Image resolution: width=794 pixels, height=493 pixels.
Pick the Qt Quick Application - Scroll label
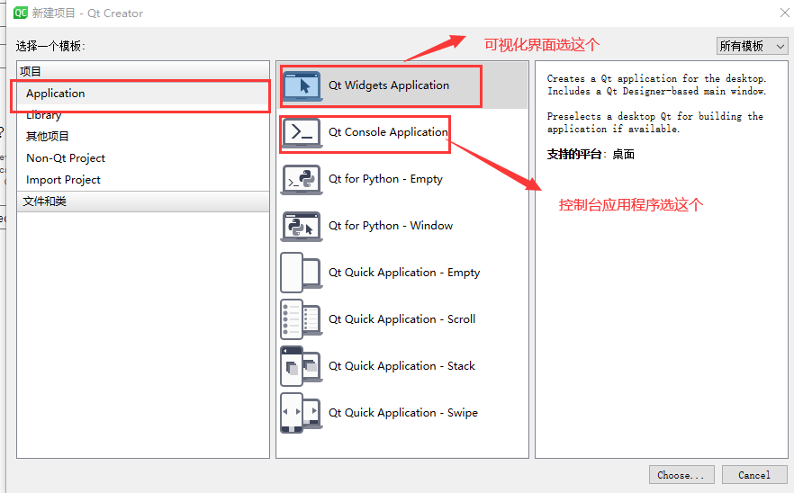pos(402,319)
